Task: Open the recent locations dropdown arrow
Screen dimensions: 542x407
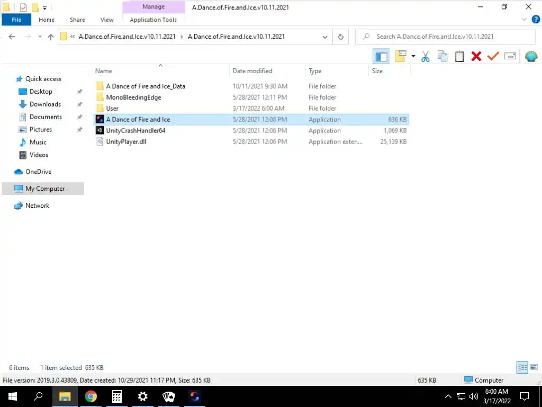Action: [40, 37]
